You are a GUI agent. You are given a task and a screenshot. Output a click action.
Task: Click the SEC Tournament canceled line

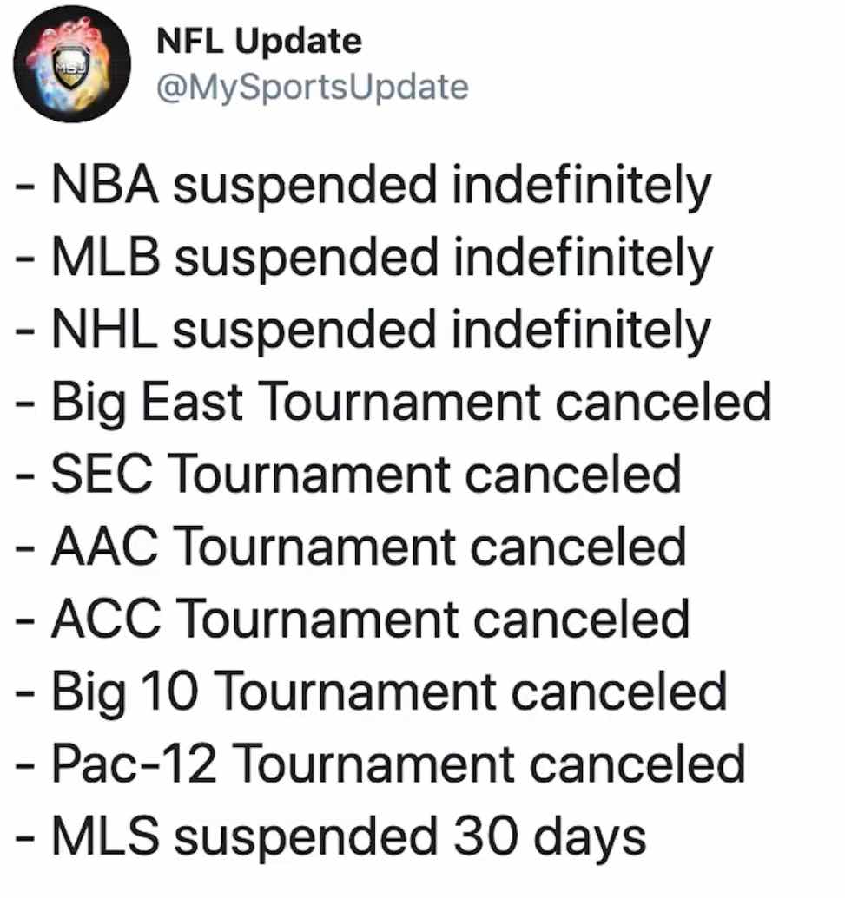click(348, 475)
